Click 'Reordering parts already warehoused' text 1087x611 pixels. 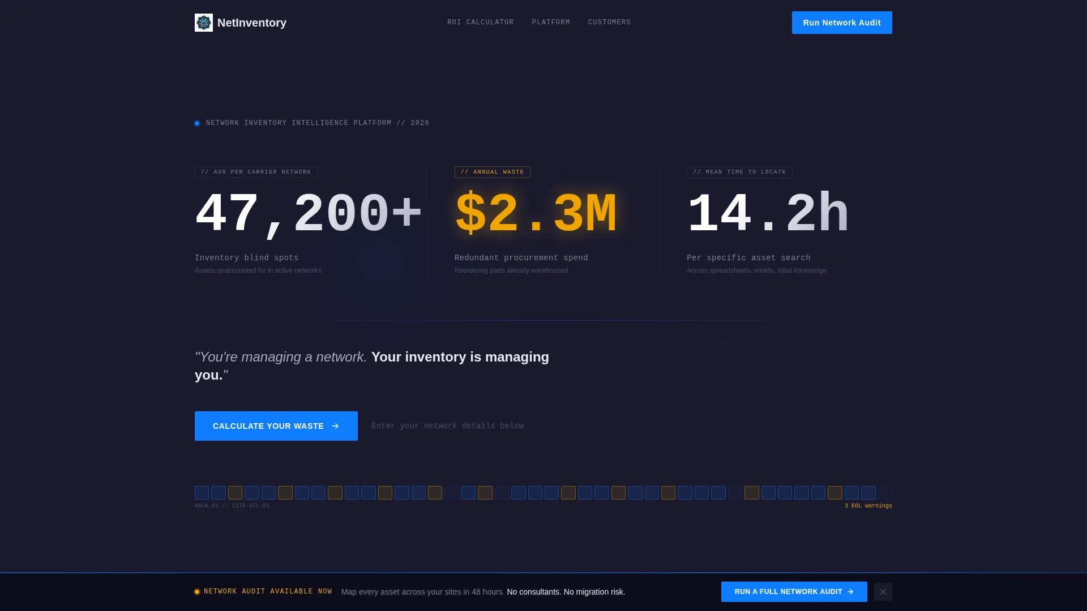[511, 270]
